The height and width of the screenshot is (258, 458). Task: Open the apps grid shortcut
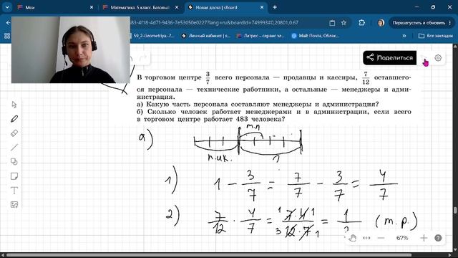coord(7,36)
